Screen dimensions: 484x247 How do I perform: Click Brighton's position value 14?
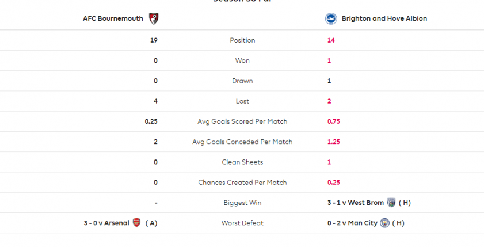tap(331, 40)
